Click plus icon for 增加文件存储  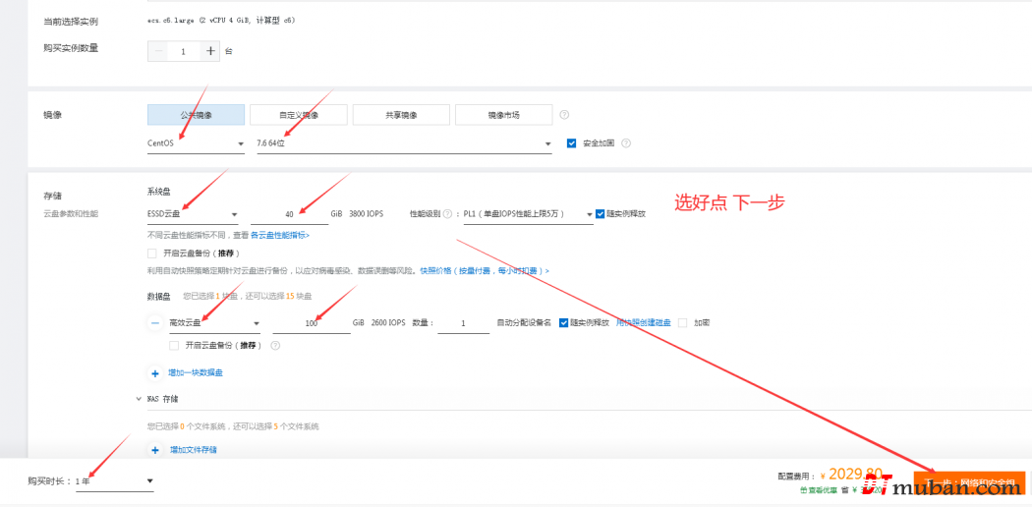tap(155, 450)
